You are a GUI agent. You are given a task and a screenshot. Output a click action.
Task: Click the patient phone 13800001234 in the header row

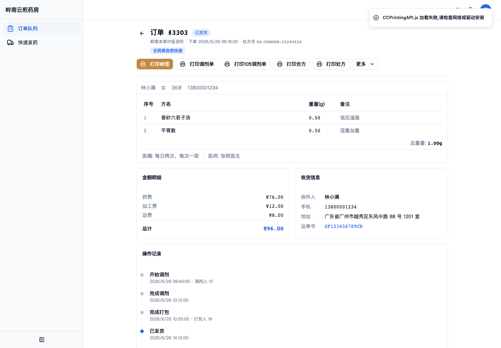[x=203, y=88]
